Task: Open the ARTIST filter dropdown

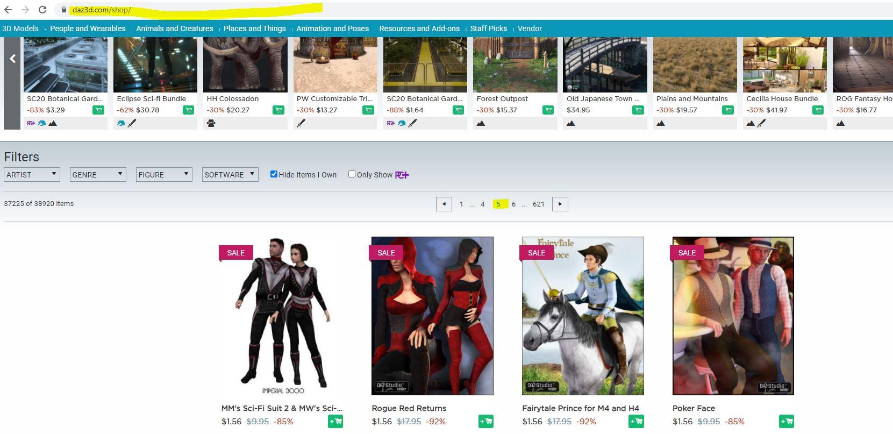Action: coord(32,175)
